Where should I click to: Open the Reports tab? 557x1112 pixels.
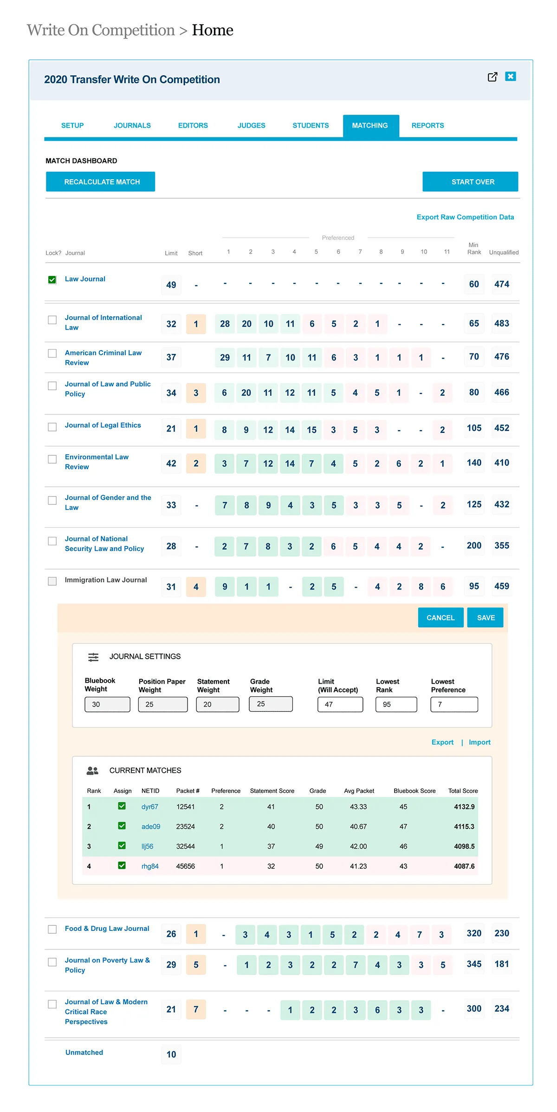pos(427,125)
